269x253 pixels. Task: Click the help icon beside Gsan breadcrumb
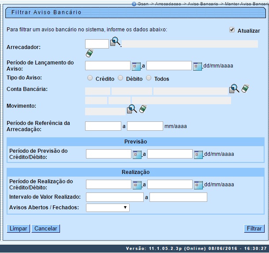tap(134, 4)
